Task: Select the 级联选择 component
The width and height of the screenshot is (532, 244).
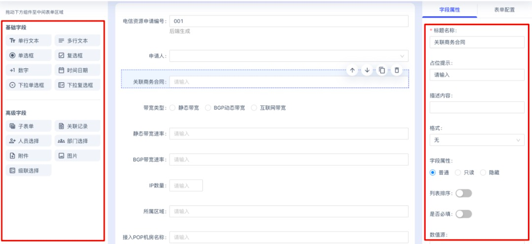Action: [29, 171]
